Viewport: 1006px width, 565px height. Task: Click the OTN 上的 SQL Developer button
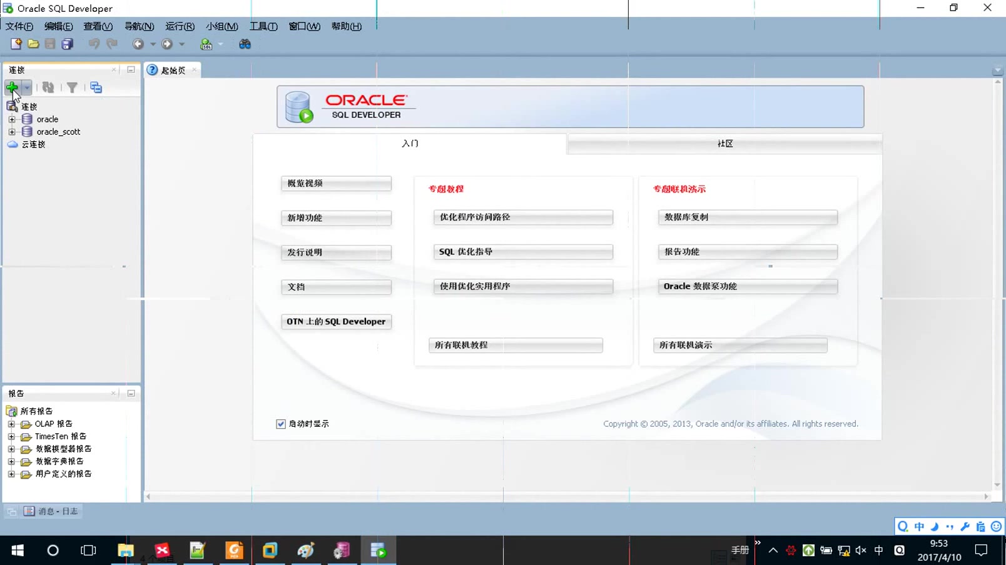click(x=336, y=321)
